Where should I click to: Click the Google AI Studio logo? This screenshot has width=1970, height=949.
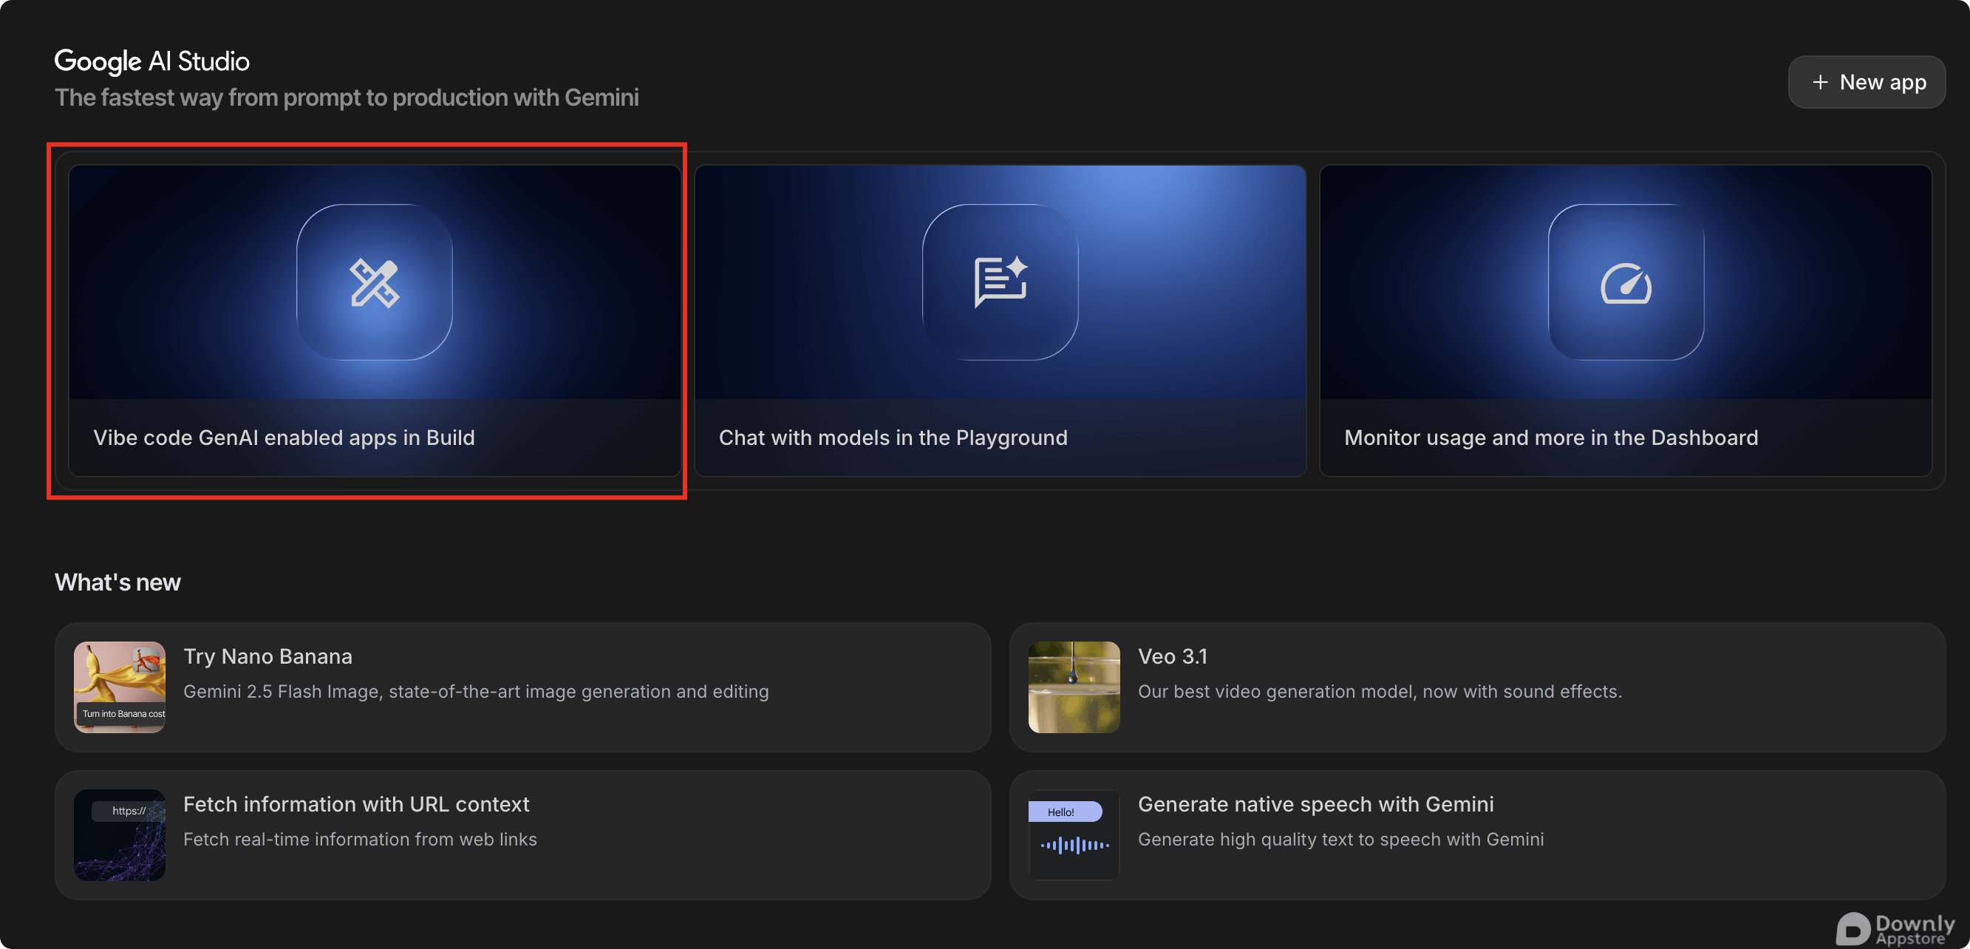[x=151, y=61]
